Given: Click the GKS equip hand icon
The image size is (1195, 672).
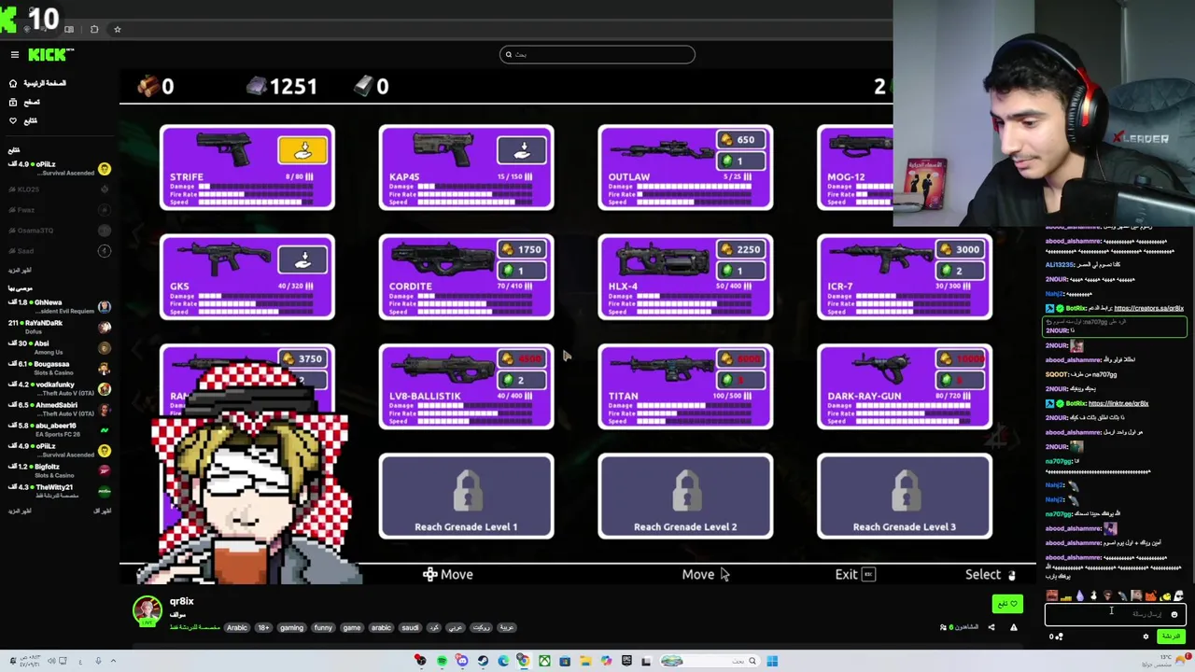Looking at the screenshot, I should pos(302,259).
